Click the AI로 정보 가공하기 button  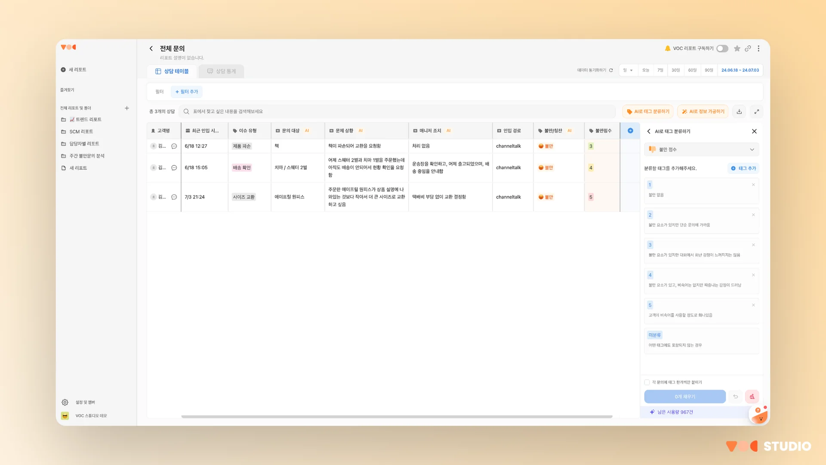(703, 112)
